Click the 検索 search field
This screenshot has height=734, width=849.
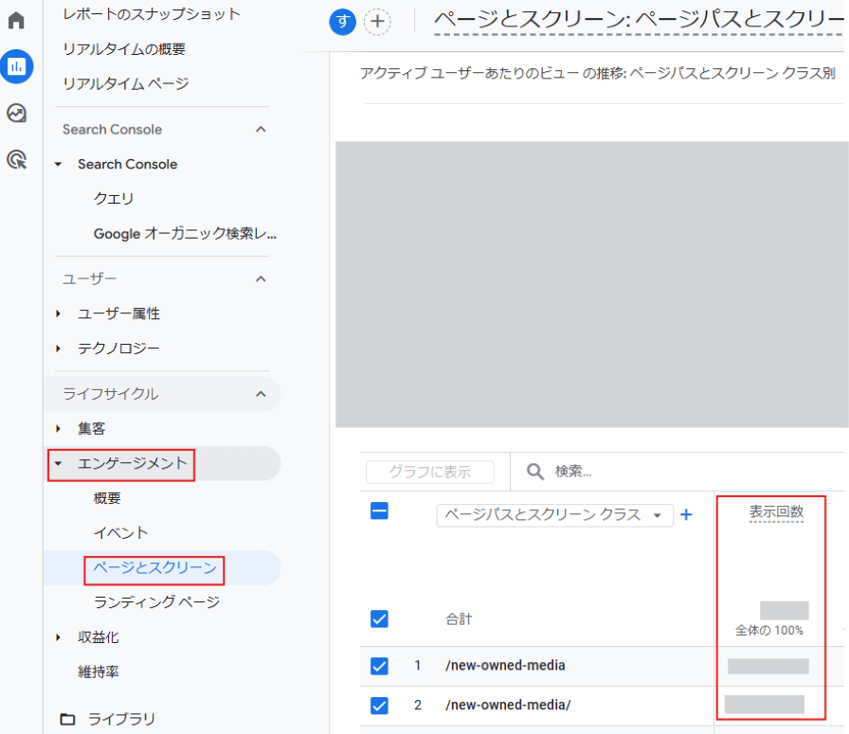tap(573, 472)
